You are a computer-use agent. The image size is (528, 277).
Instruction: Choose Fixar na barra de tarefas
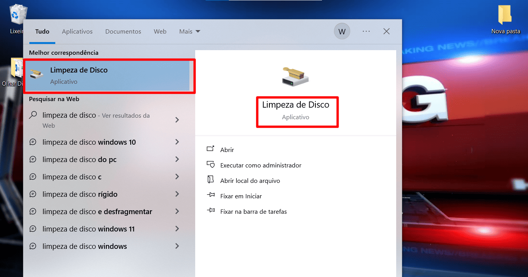tap(253, 211)
